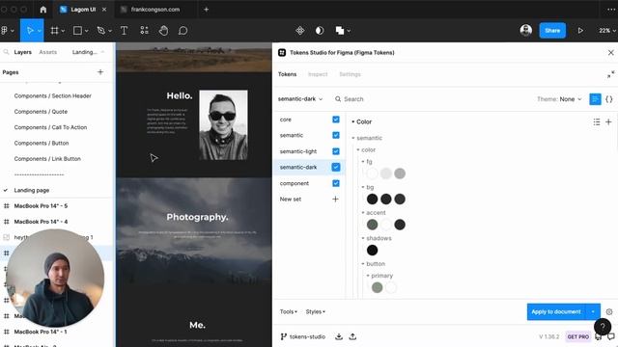Open the Styles dropdown
Screen dimensions: 618x347
316,311
